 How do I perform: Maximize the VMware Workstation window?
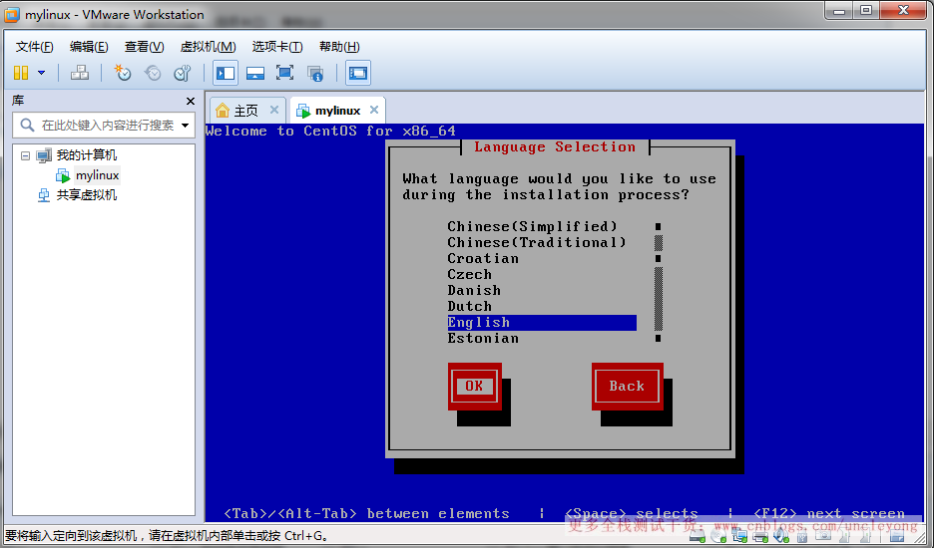[x=866, y=11]
